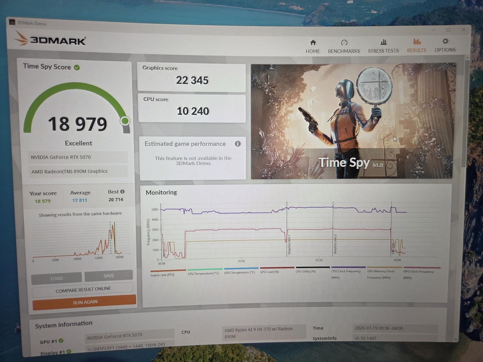Switch to the RESULTS section
The height and width of the screenshot is (362, 483).
[416, 46]
